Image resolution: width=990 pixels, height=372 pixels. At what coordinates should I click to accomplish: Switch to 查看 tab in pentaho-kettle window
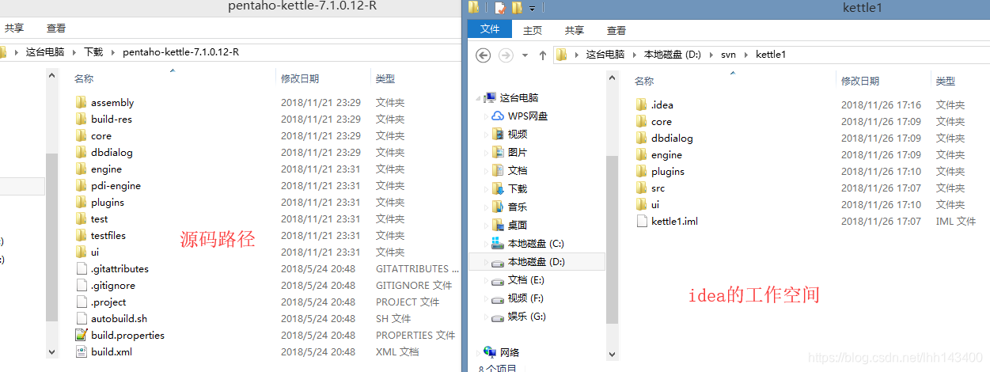(x=56, y=28)
